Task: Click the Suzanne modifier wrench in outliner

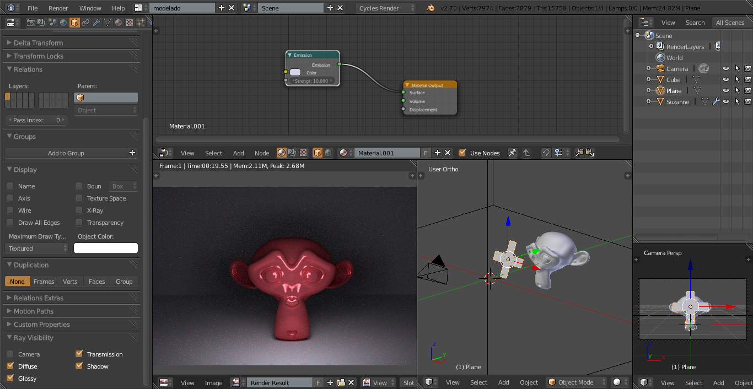Action: (716, 101)
